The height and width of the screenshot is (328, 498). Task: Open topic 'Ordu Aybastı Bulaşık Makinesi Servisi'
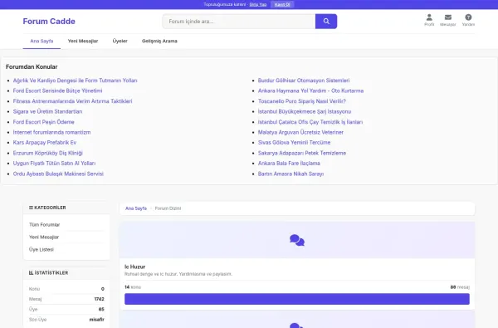click(x=58, y=174)
